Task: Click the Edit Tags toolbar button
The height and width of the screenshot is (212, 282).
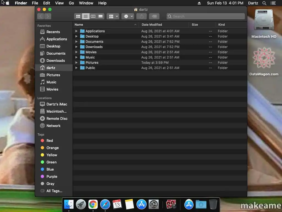Action: pos(154,16)
